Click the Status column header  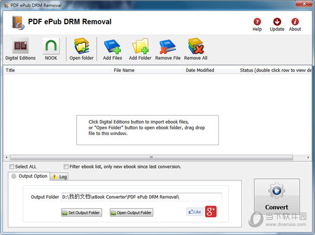click(x=275, y=70)
